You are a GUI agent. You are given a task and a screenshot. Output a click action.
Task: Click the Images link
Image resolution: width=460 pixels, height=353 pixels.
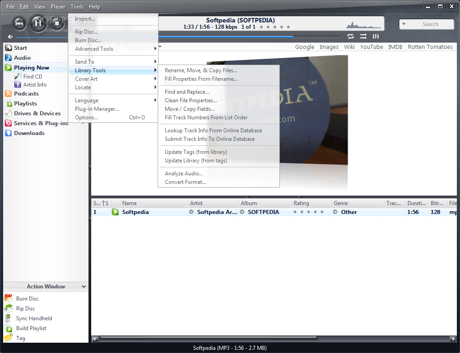click(329, 47)
